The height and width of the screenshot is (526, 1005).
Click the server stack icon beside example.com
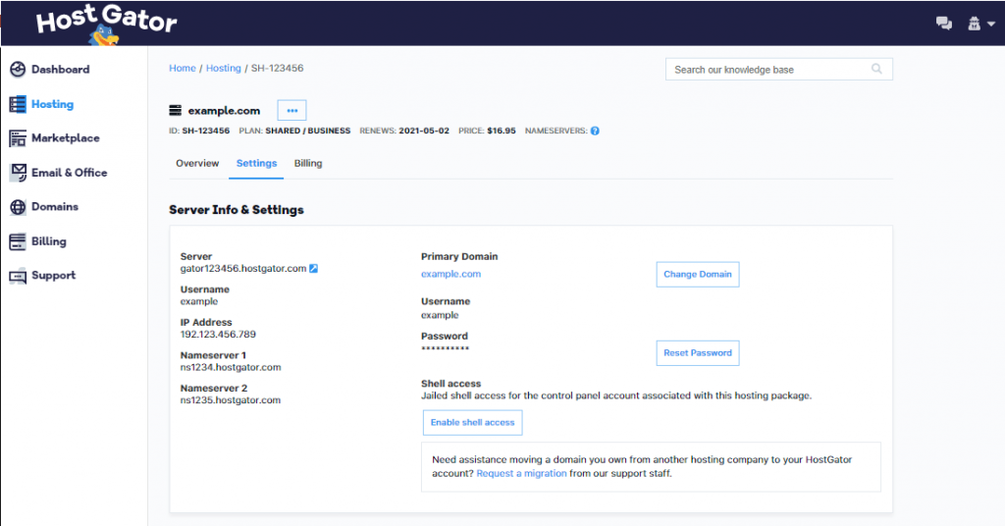tap(175, 110)
